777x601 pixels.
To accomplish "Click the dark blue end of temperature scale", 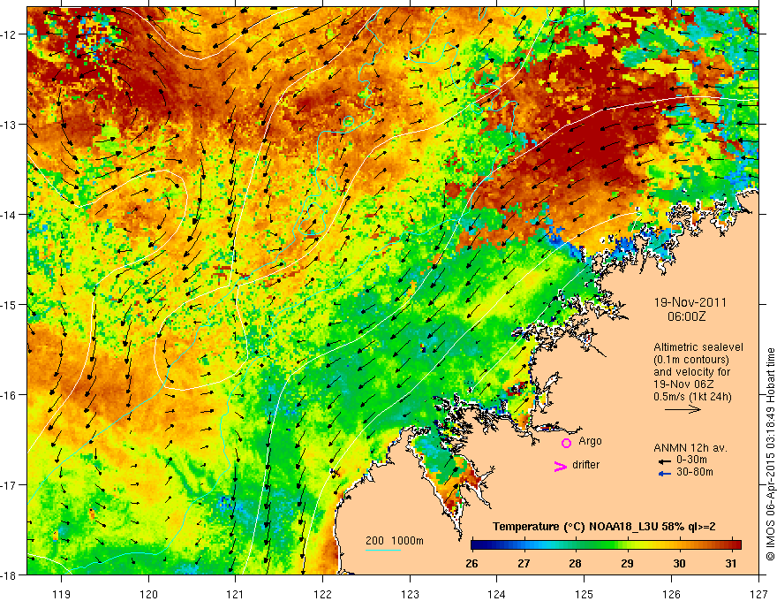I will (x=476, y=545).
